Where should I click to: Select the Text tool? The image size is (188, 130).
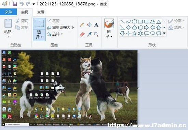pyautogui.click(x=96, y=25)
